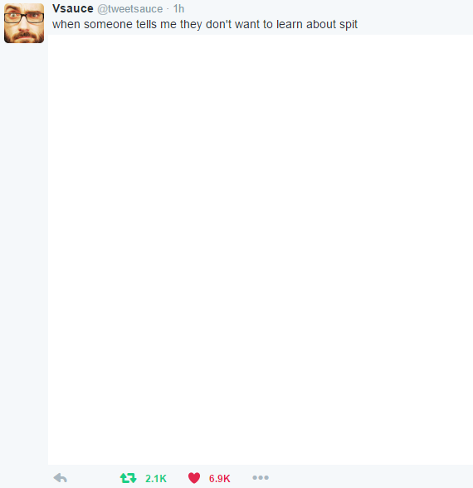Viewport: 473px width, 488px height.
Task: Click the word "someone" in tweet
Action: [x=108, y=25]
